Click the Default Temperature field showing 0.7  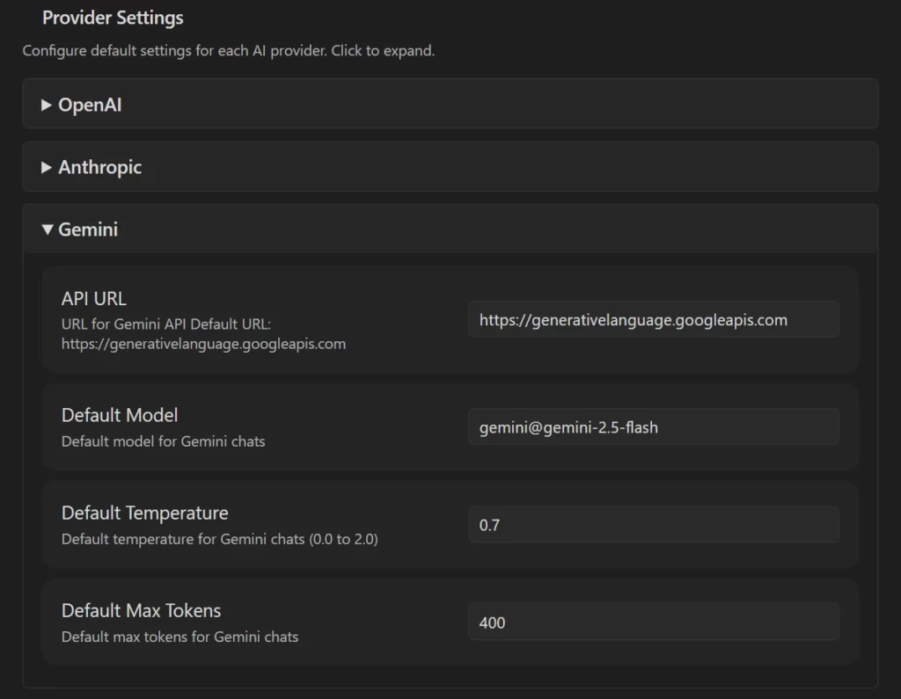pos(653,524)
